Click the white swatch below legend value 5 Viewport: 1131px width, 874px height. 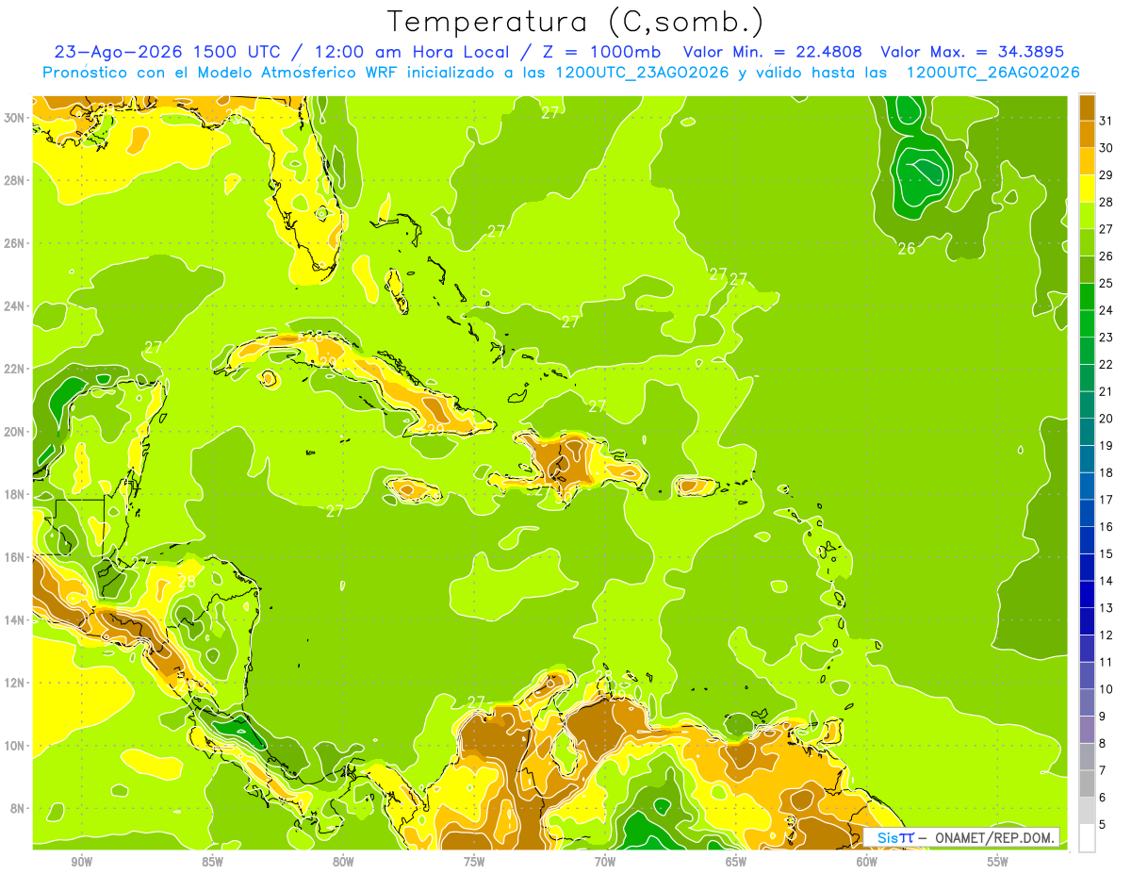pyautogui.click(x=1087, y=838)
